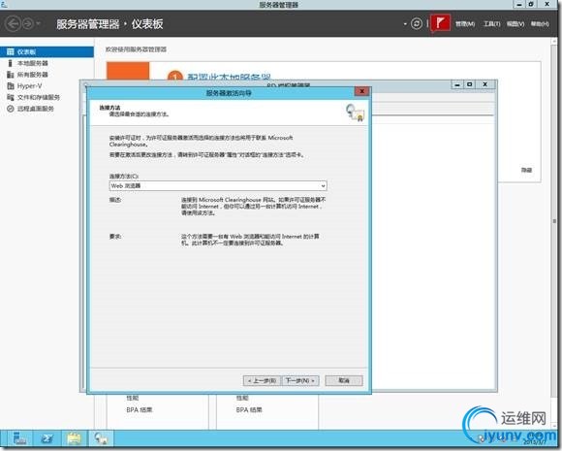Screen dimensions: 562x451
Task: Click the 上一步(B) back button
Action: 263,380
